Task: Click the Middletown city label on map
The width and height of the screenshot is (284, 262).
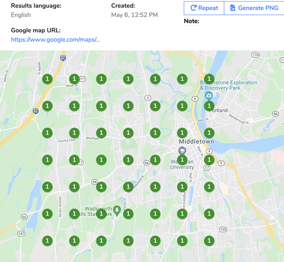Action: 196,142
